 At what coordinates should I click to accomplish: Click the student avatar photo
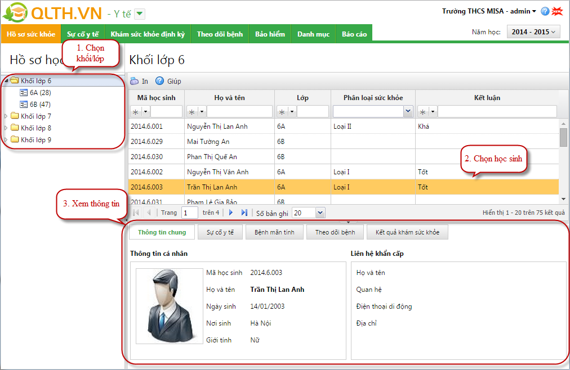[170, 306]
